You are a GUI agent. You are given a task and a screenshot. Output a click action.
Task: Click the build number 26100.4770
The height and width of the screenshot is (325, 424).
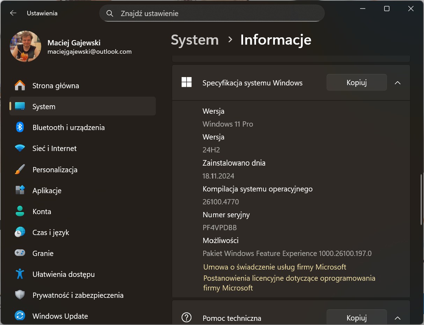[x=221, y=201]
